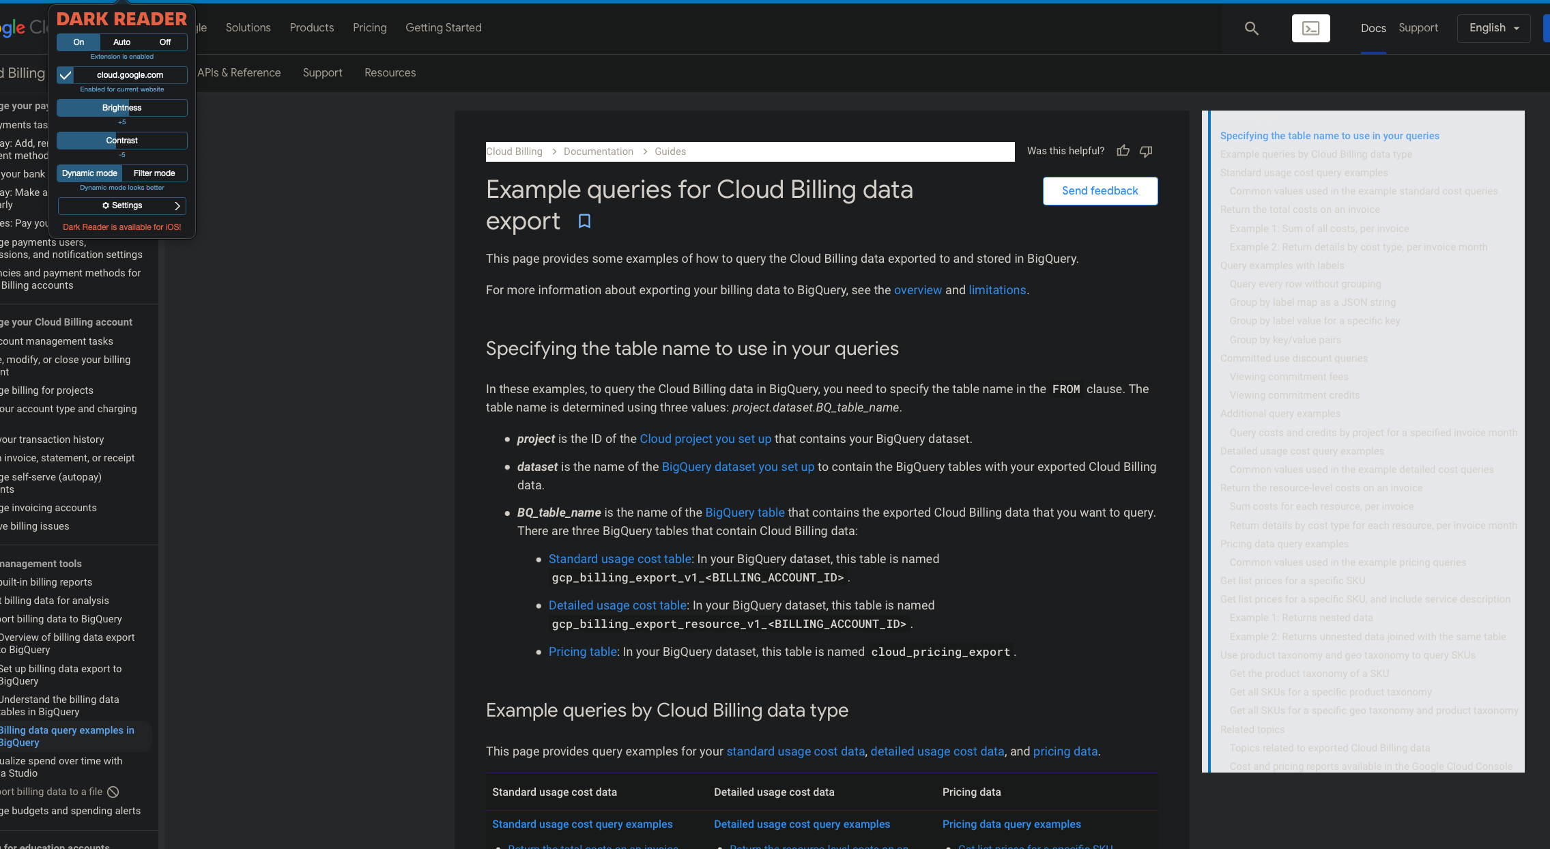Click the thumbs up icon for helpful feedback

(x=1122, y=151)
